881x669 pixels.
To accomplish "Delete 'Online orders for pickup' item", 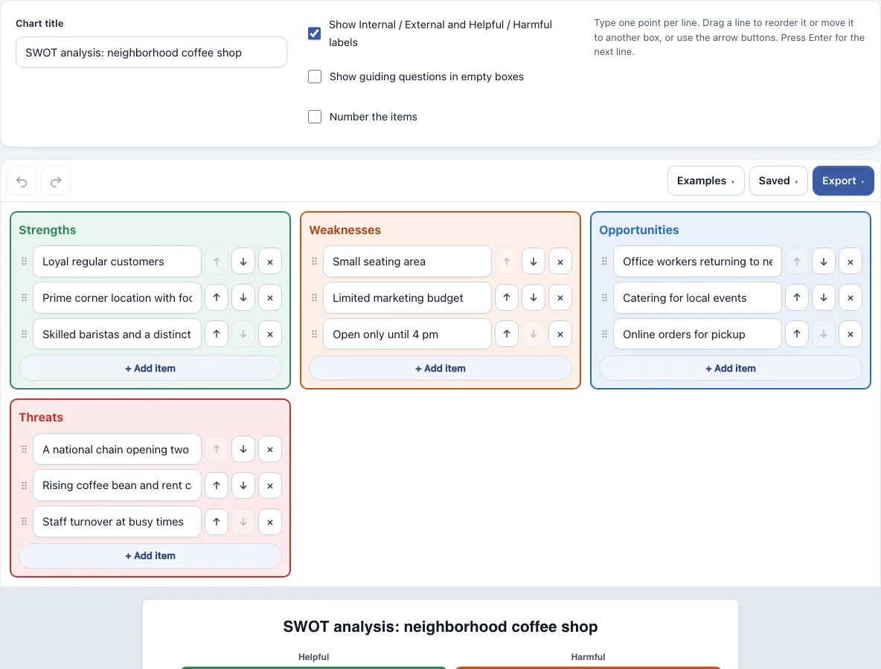I will pos(850,334).
